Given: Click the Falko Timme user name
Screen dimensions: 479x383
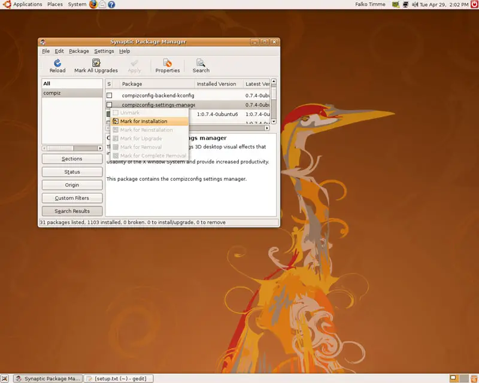Looking at the screenshot, I should click(370, 4).
